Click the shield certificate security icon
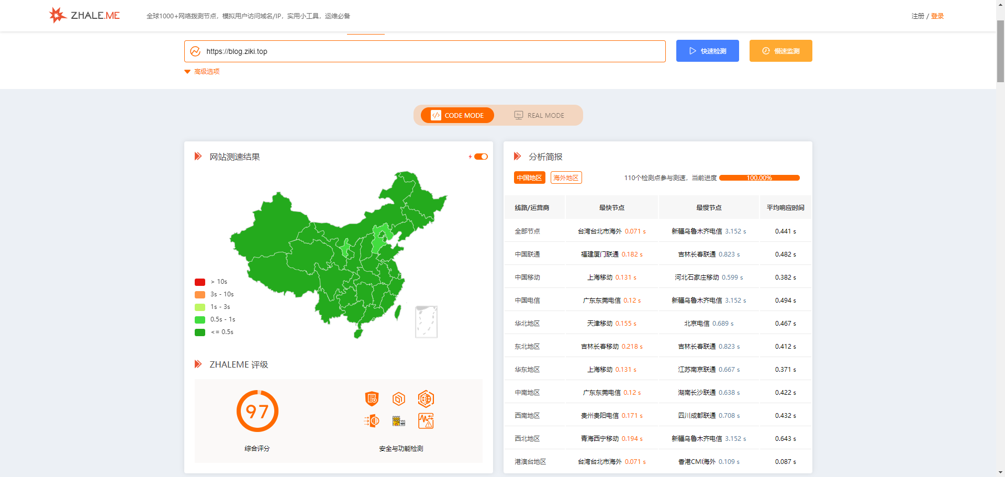This screenshot has height=477, width=1005. pos(372,399)
